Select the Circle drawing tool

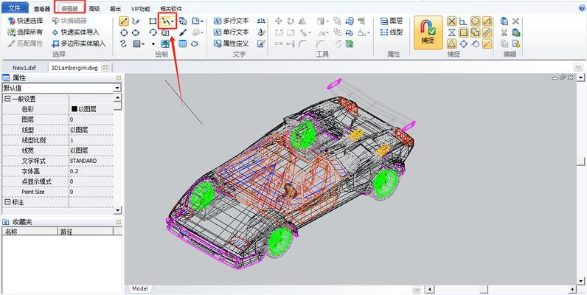pos(124,33)
